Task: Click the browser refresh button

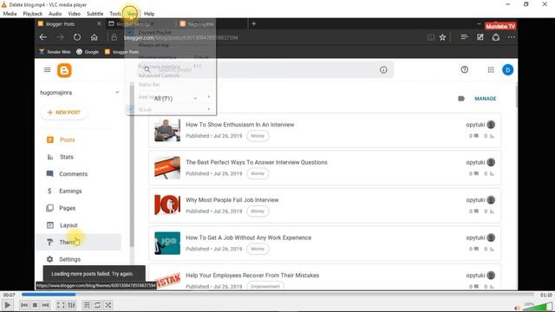Action: (77, 37)
